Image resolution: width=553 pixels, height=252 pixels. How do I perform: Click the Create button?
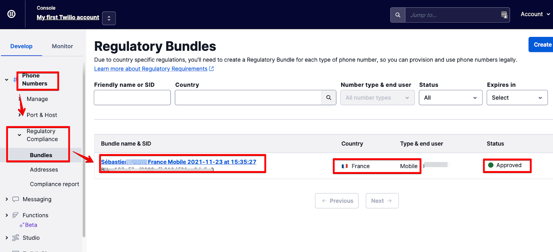tap(541, 45)
